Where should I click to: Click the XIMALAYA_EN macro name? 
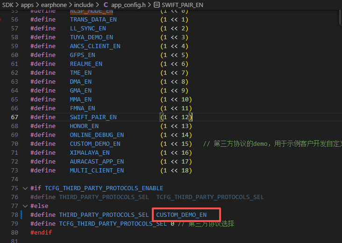click(x=90, y=153)
